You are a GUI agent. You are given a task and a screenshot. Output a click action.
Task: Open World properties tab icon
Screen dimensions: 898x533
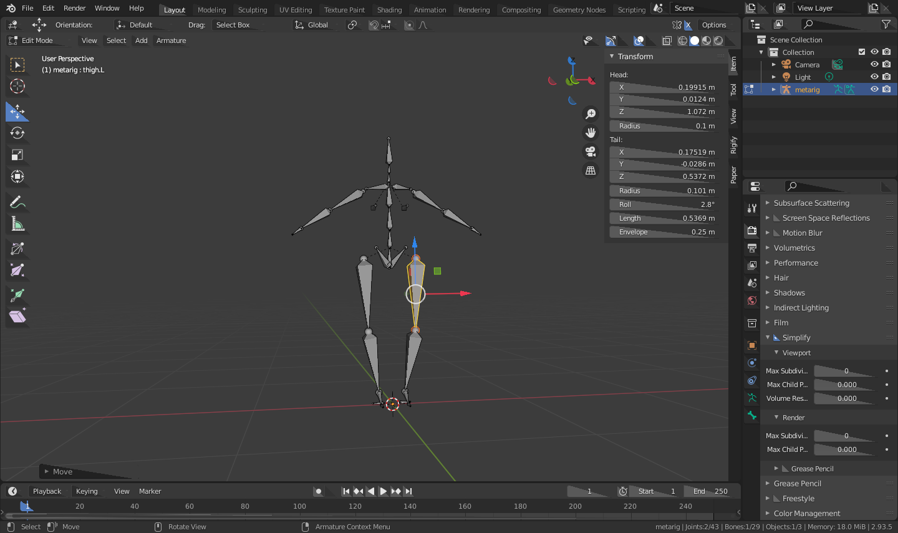point(752,300)
